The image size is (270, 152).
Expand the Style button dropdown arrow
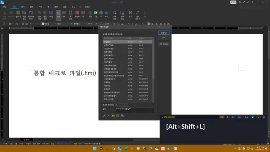(x=51, y=19)
